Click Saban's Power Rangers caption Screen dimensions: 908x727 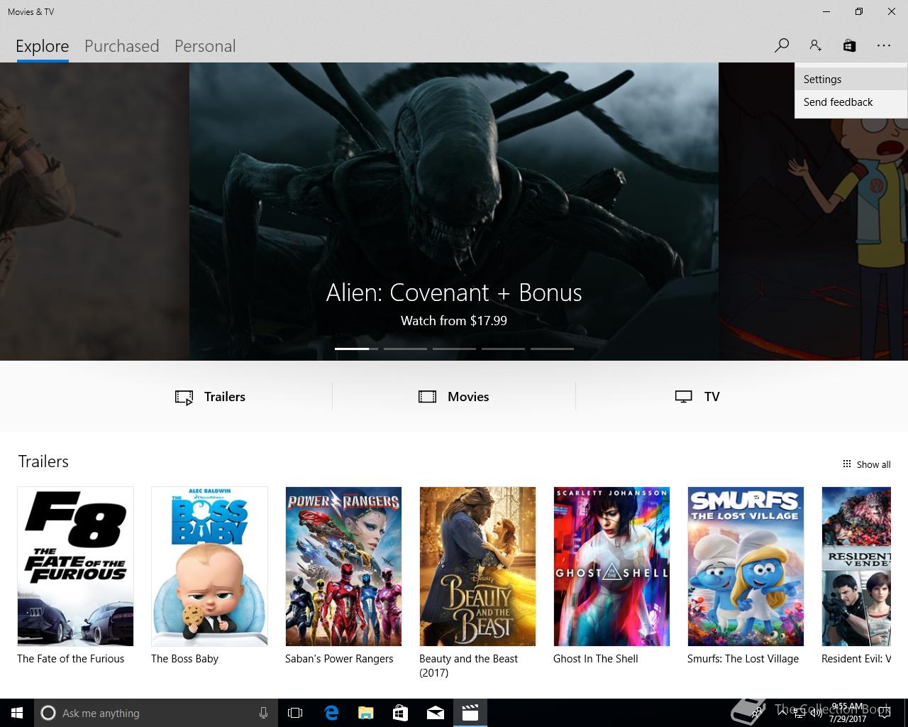[x=339, y=659]
